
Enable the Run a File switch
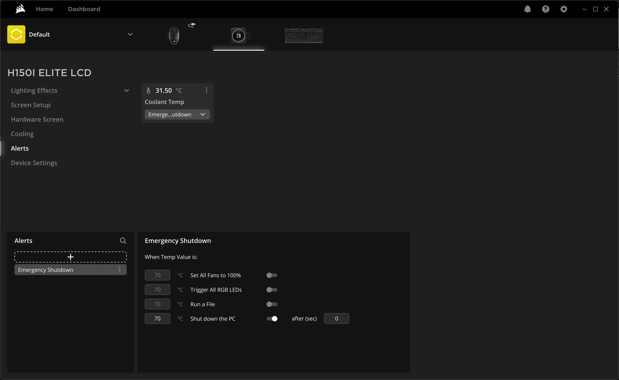click(x=272, y=304)
